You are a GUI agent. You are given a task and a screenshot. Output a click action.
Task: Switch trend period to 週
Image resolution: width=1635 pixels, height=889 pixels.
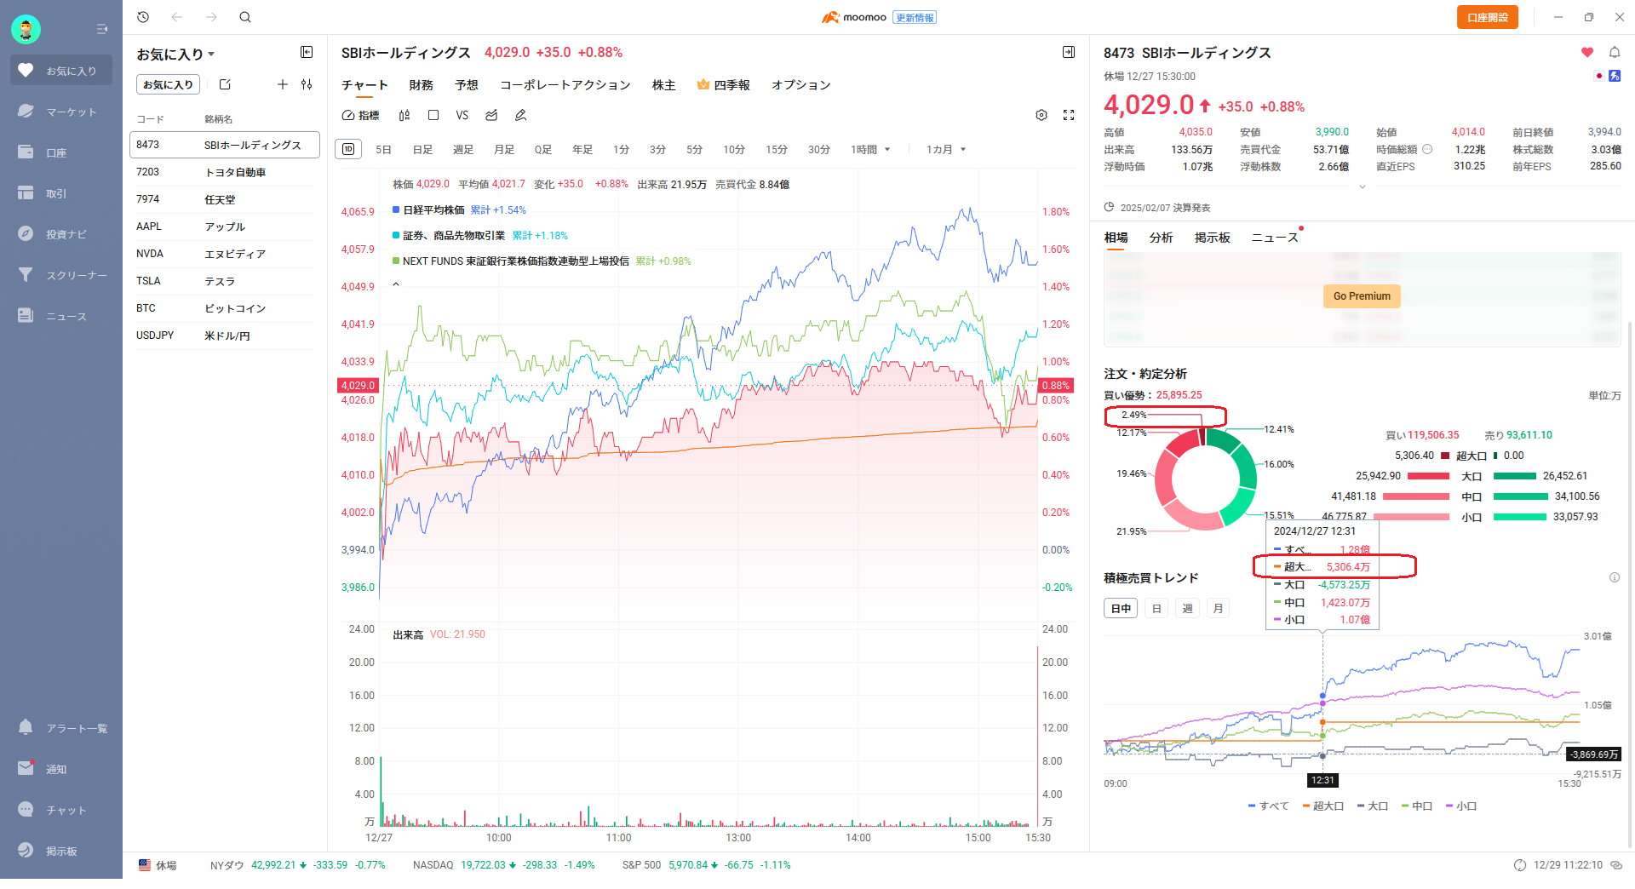(x=1187, y=608)
